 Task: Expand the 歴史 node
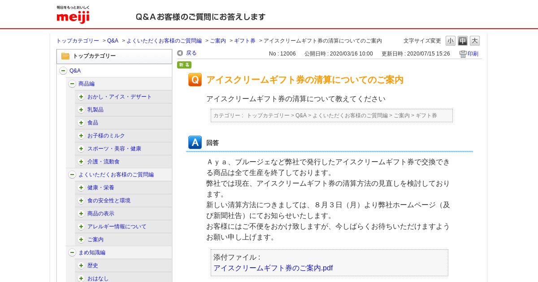(x=81, y=265)
